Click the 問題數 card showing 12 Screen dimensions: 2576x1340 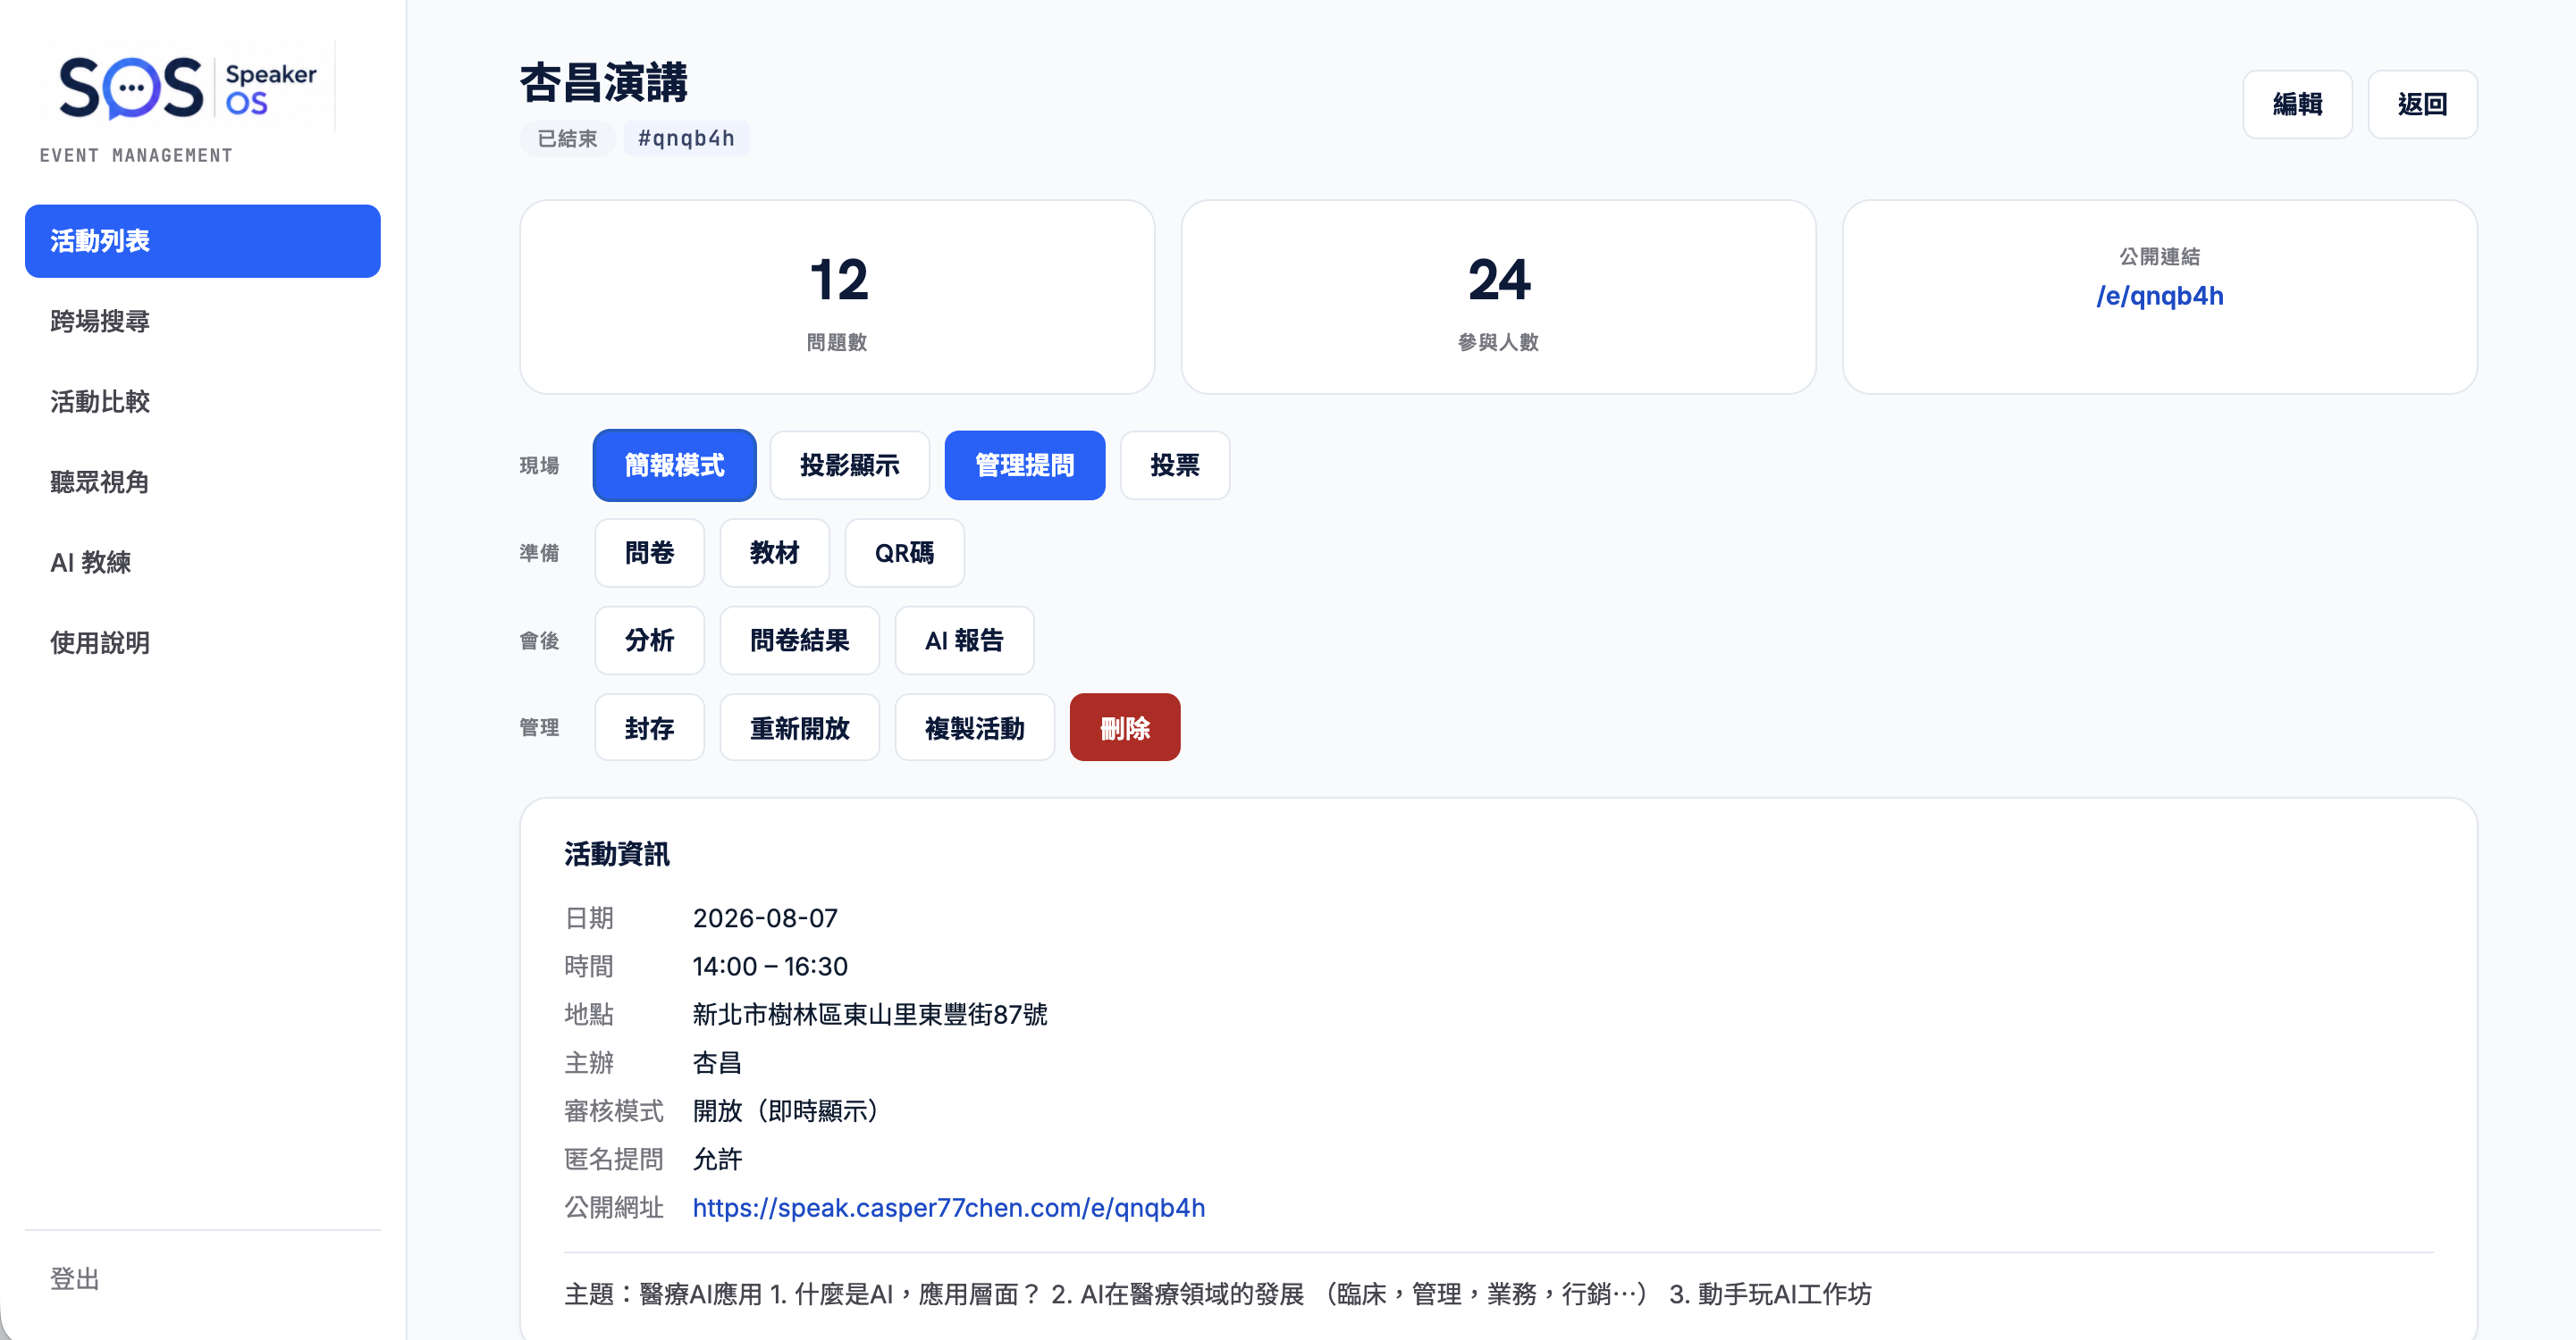[x=837, y=297]
